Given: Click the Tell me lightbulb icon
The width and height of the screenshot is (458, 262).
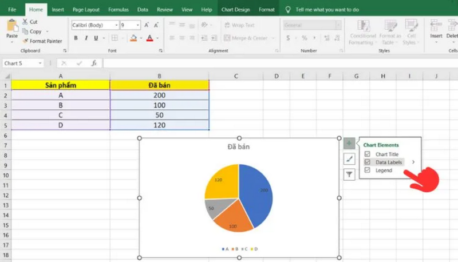Looking at the screenshot, I should (x=288, y=10).
